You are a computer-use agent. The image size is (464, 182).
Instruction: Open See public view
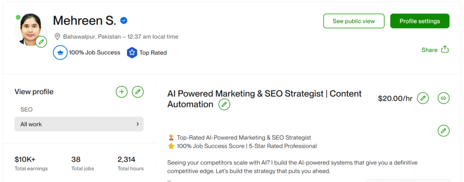[354, 21]
